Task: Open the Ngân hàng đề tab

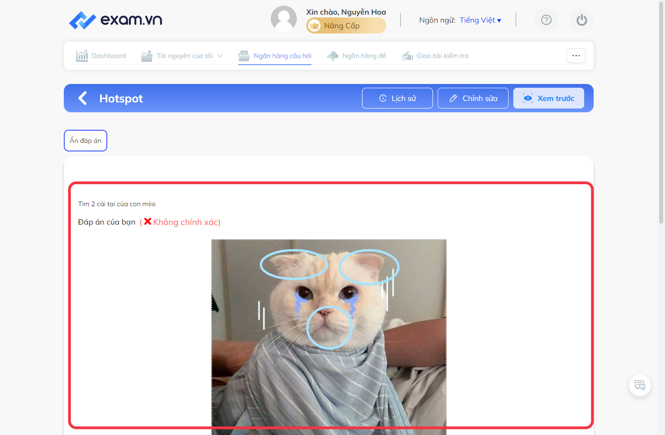Action: pos(356,56)
